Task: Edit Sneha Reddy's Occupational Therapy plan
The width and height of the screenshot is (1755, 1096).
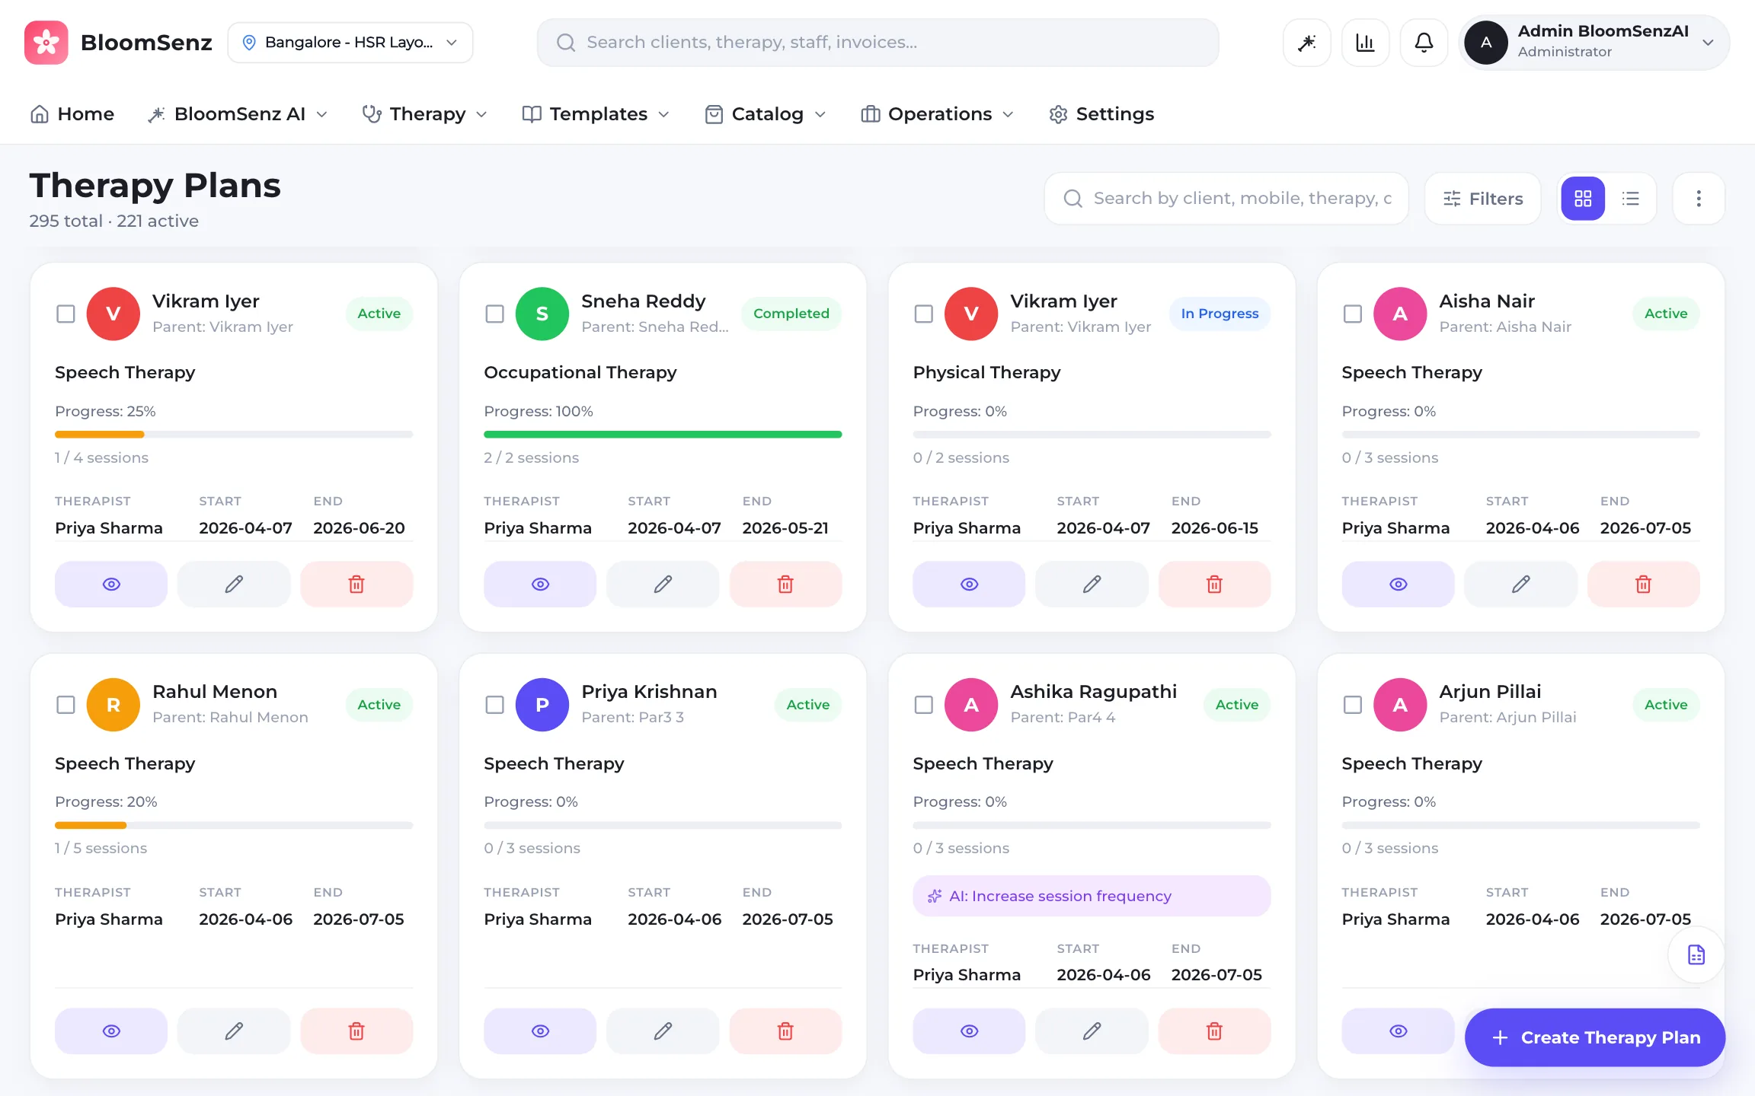Action: pyautogui.click(x=663, y=584)
